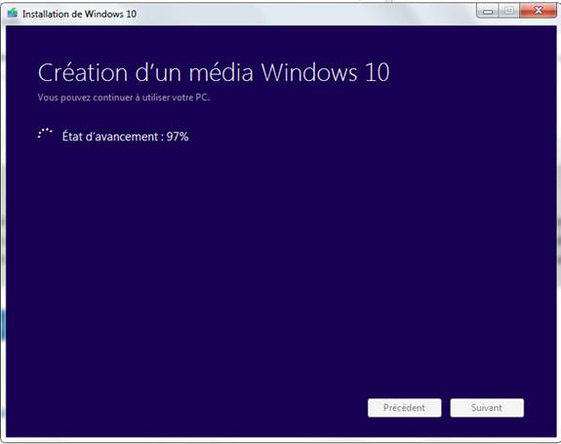Click the empty area of the title bar
This screenshot has height=444, width=561.
304,14
